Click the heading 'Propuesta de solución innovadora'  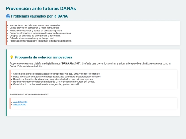tap(43, 57)
